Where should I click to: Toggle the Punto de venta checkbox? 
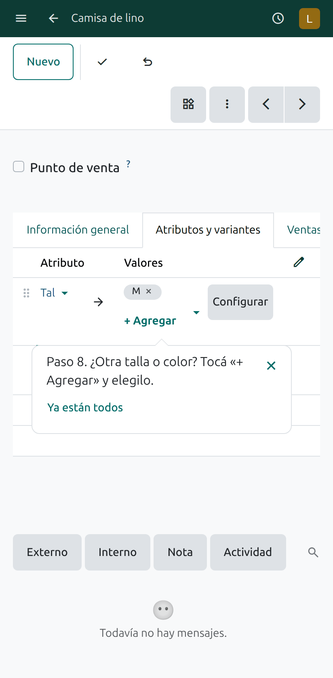(19, 166)
